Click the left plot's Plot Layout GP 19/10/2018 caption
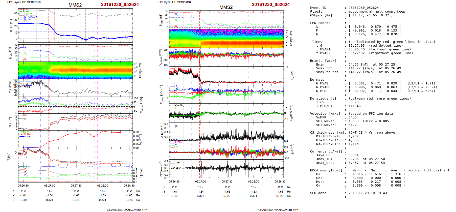This screenshot has height=212, width=456. point(24,2)
